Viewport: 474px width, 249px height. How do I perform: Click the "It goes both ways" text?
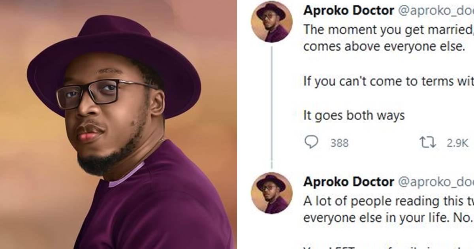pos(354,115)
